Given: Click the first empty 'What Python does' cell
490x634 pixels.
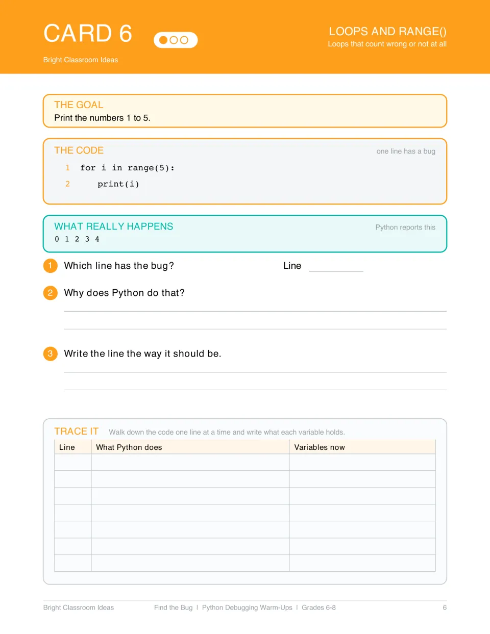Looking at the screenshot, I should (x=190, y=462).
